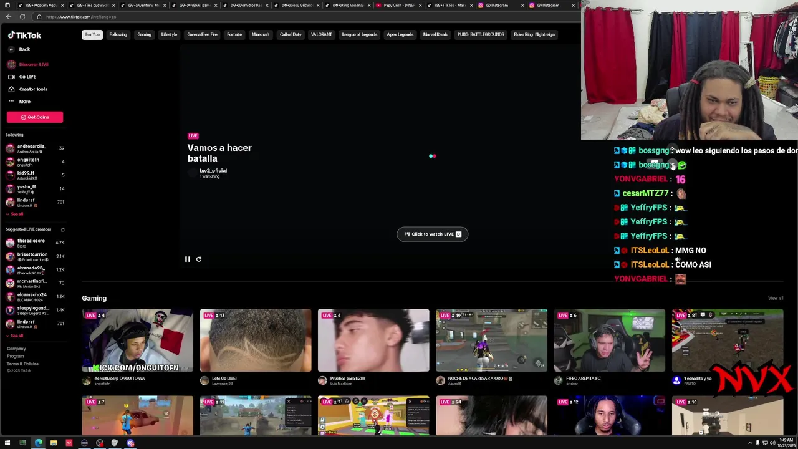Click the Company footer link

click(x=16, y=349)
